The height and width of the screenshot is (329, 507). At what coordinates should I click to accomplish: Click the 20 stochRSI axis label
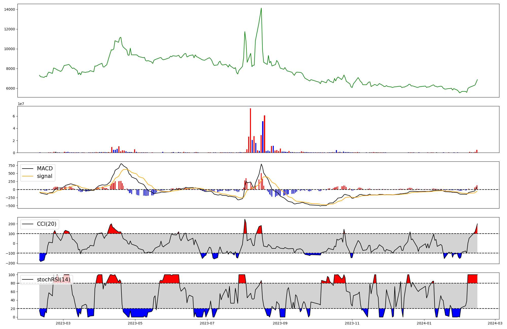pos(13,309)
